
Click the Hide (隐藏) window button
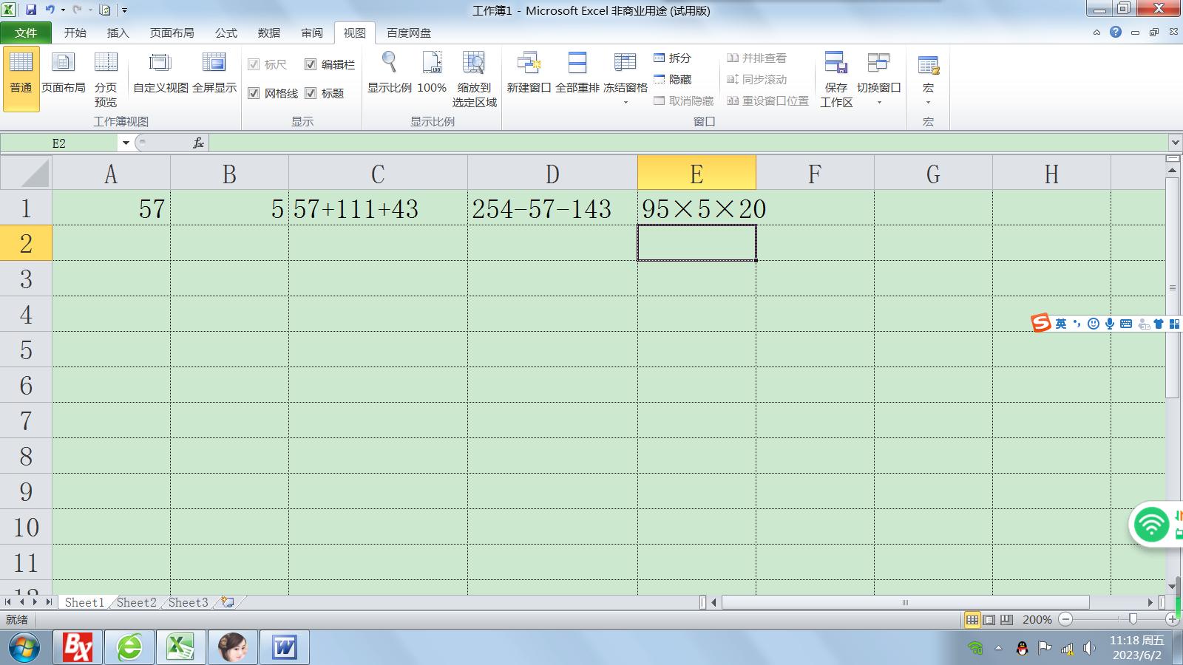[672, 79]
